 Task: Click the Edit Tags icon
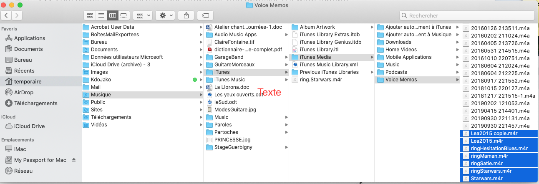[x=205, y=15]
